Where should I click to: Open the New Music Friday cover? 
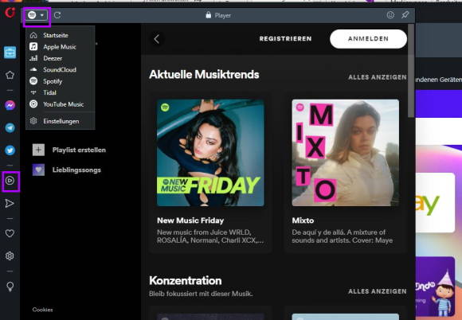210,153
